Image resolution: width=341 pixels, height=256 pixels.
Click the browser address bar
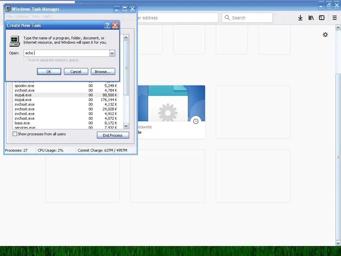pos(177,18)
